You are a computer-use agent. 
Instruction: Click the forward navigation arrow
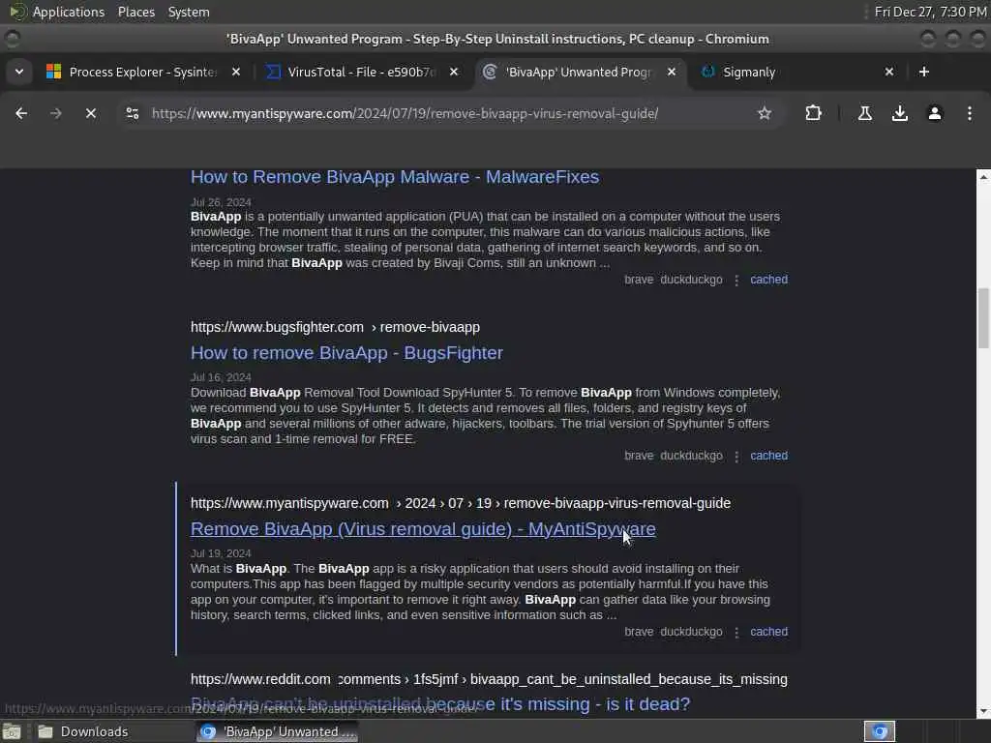click(55, 114)
